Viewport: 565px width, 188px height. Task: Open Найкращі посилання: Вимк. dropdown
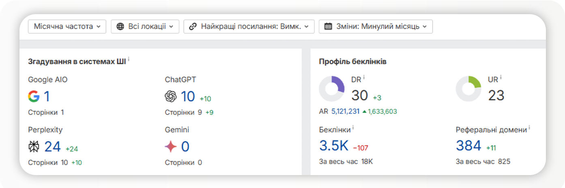point(249,27)
